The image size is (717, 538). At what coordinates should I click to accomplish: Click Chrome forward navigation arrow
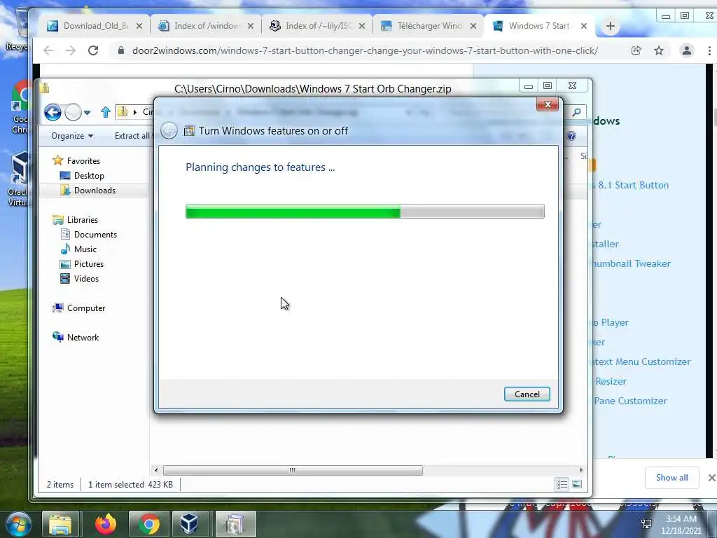[x=71, y=50]
